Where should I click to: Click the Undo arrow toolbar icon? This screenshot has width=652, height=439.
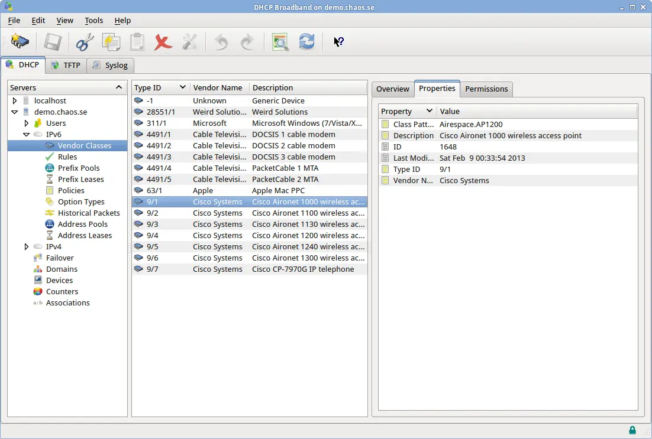coord(221,42)
